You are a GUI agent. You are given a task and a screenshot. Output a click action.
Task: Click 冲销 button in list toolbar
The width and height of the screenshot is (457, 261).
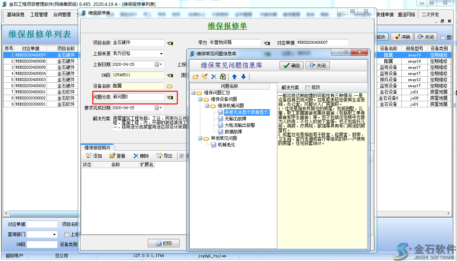click(x=402, y=37)
